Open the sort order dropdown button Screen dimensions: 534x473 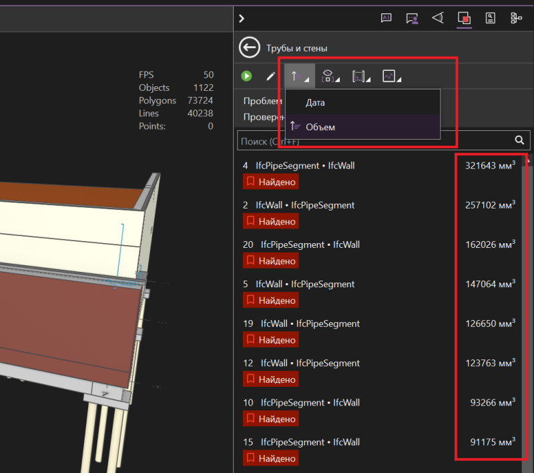point(298,76)
